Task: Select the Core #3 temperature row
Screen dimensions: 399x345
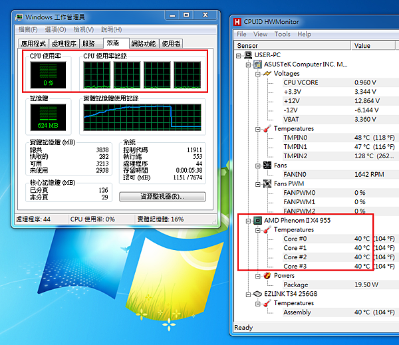Action: (x=340, y=267)
